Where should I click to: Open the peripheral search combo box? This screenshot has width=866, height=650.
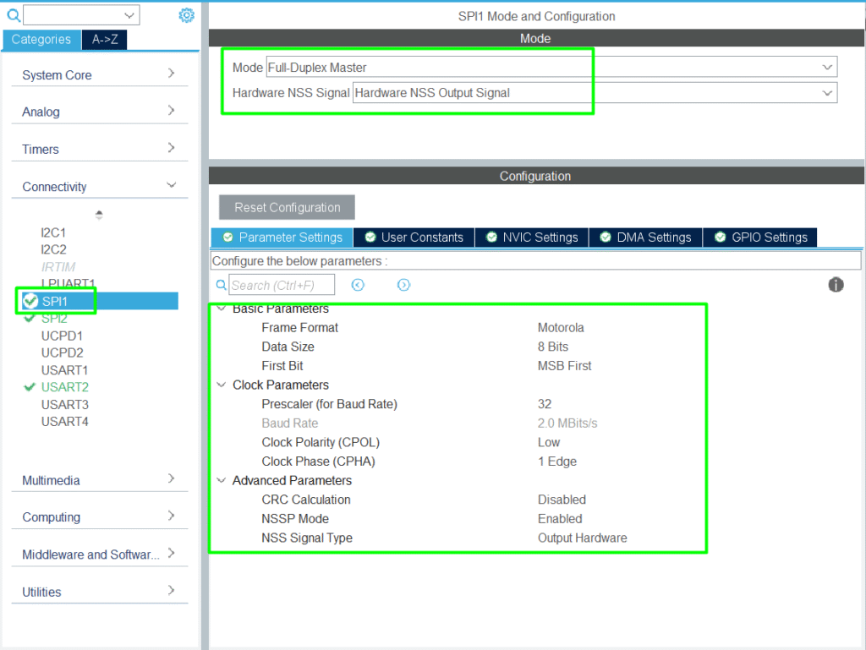coord(81,15)
